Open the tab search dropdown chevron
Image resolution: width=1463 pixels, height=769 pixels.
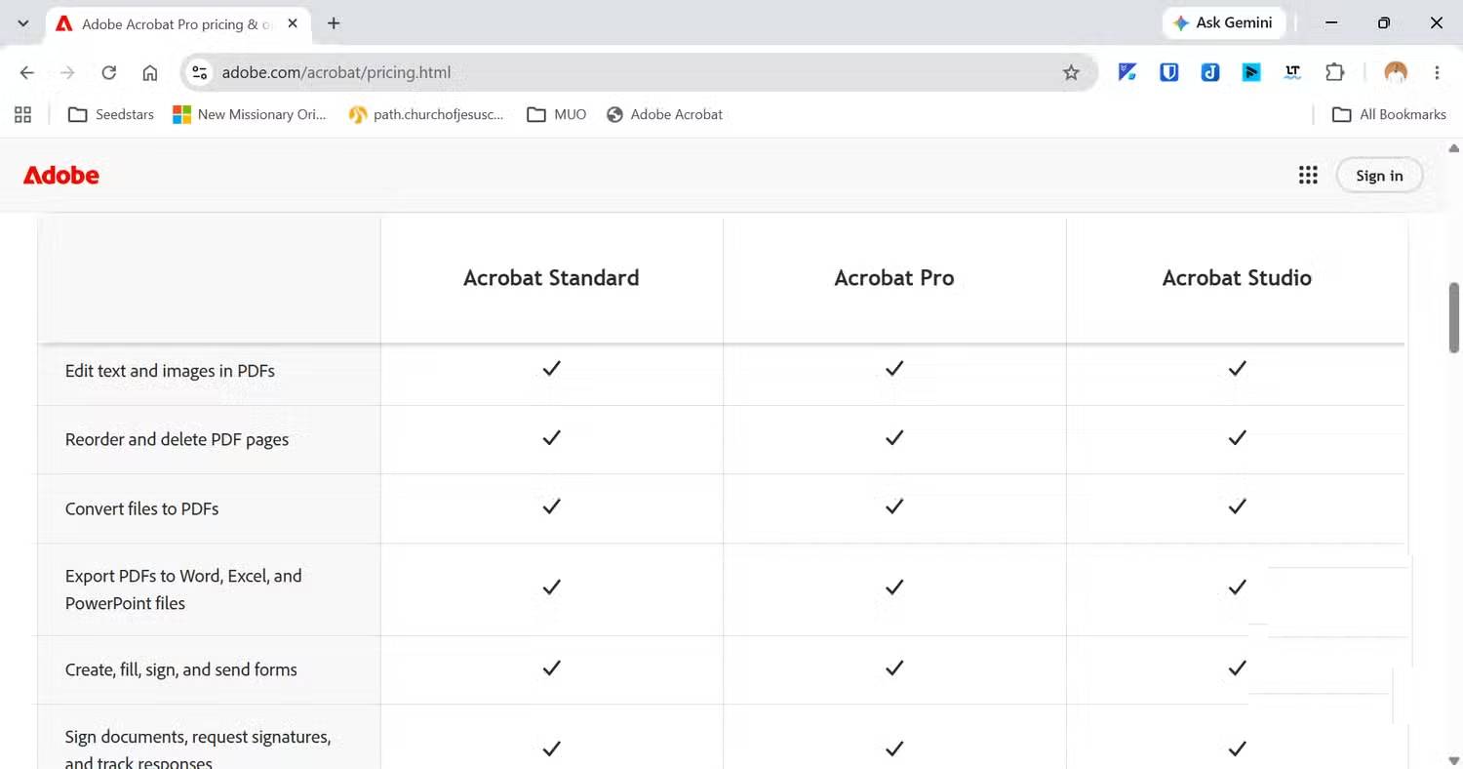tap(23, 23)
